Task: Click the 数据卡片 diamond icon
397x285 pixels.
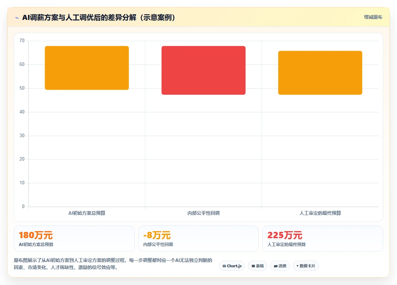Action: point(297,266)
